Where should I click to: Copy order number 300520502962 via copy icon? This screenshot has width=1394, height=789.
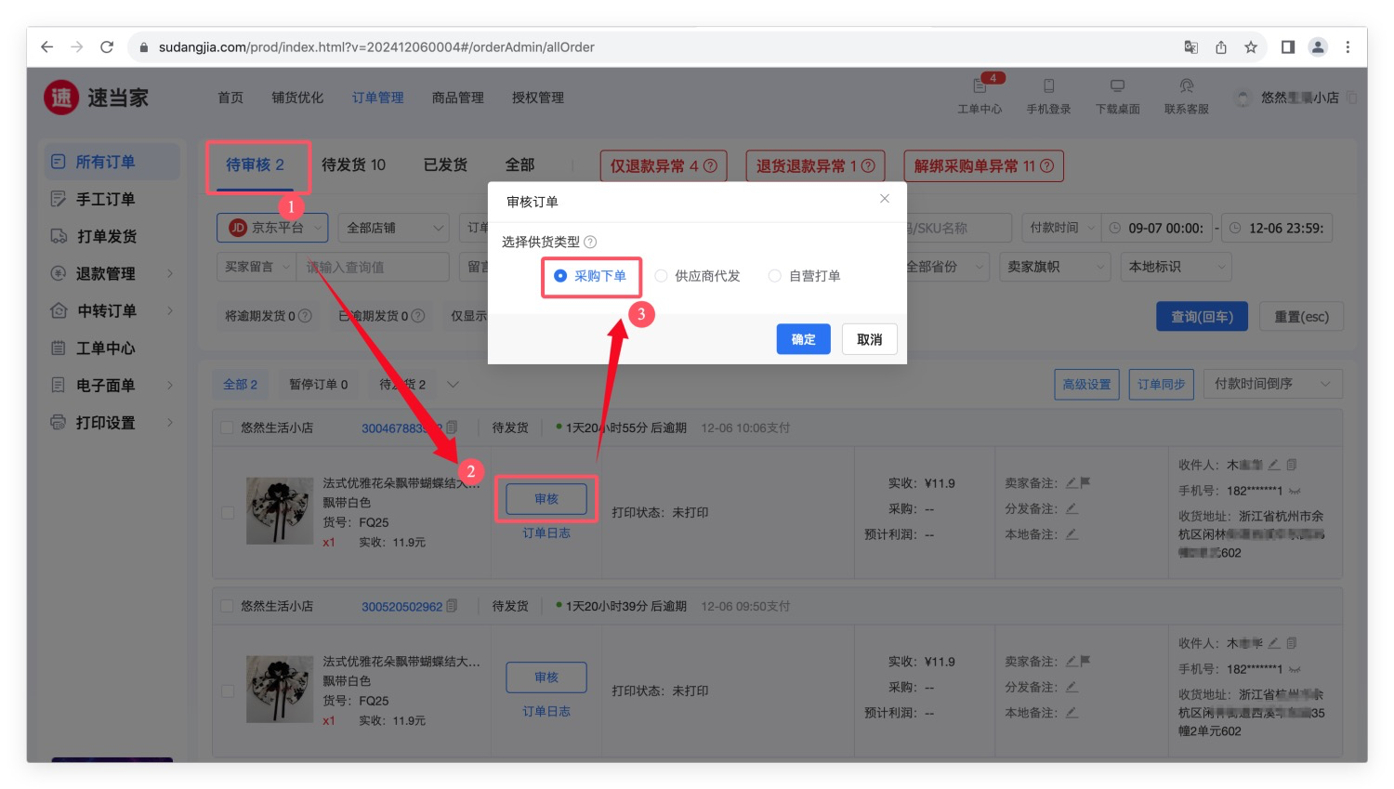point(452,606)
